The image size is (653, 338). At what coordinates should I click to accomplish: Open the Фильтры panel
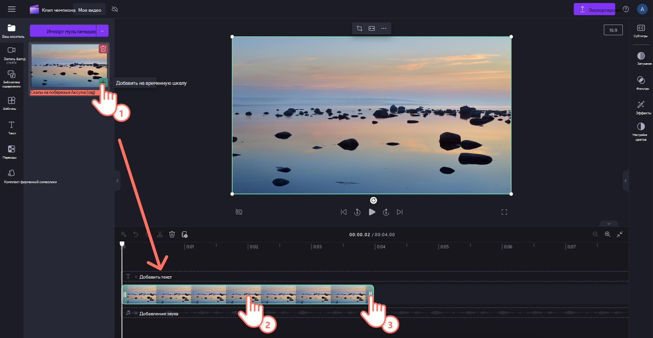coord(641,83)
